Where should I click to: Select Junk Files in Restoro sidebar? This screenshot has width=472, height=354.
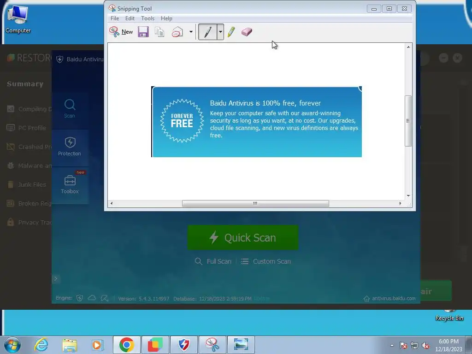(x=26, y=184)
